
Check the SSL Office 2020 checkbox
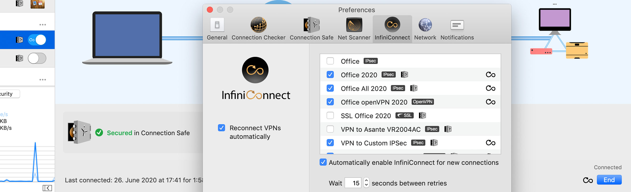pyautogui.click(x=330, y=115)
